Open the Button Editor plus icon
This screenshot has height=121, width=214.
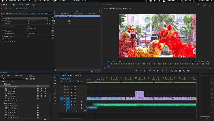[x=210, y=71]
